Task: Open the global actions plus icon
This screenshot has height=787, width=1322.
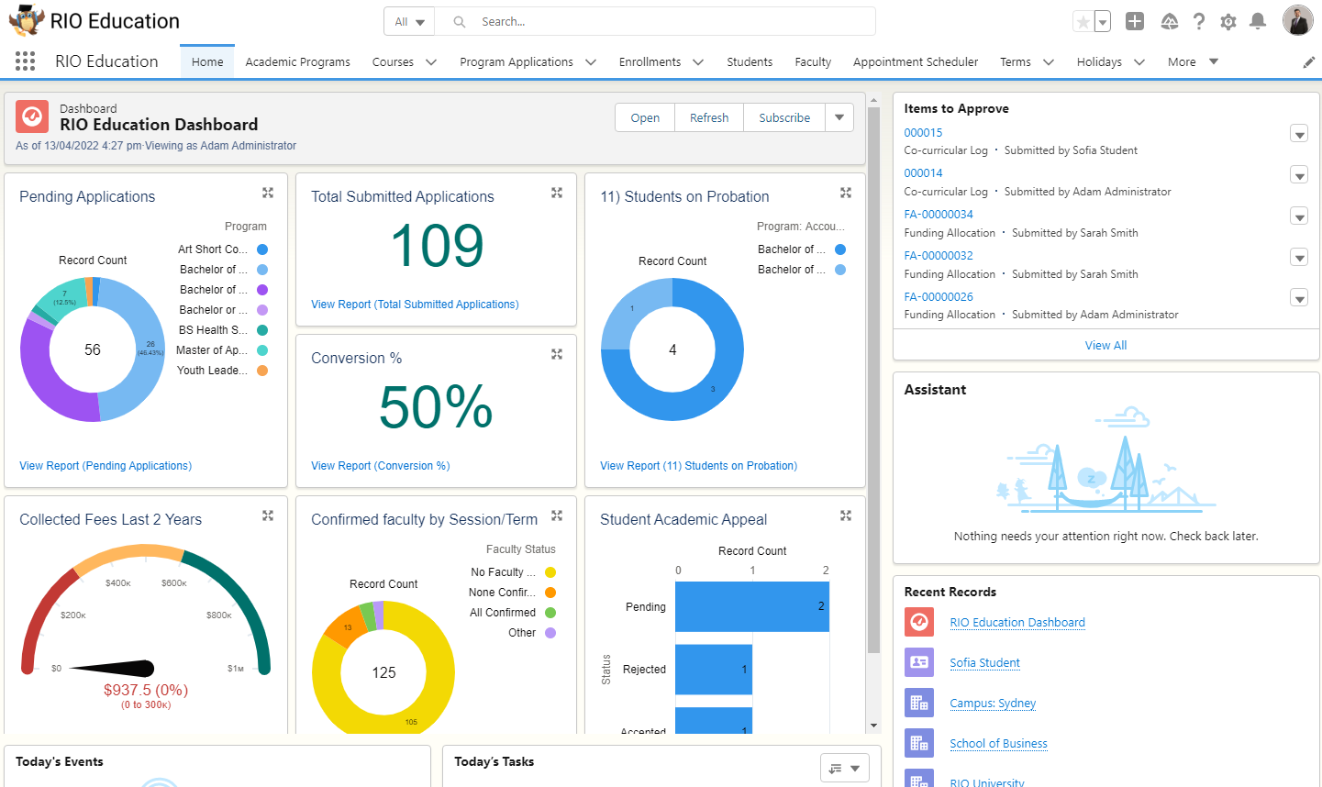Action: click(x=1135, y=21)
